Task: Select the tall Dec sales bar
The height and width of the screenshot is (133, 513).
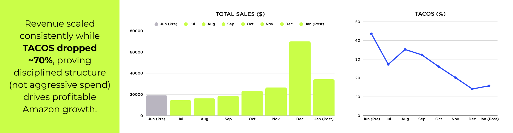Action: click(300, 78)
